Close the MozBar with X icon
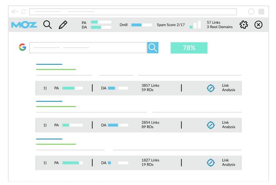276x185 pixels. (259, 25)
